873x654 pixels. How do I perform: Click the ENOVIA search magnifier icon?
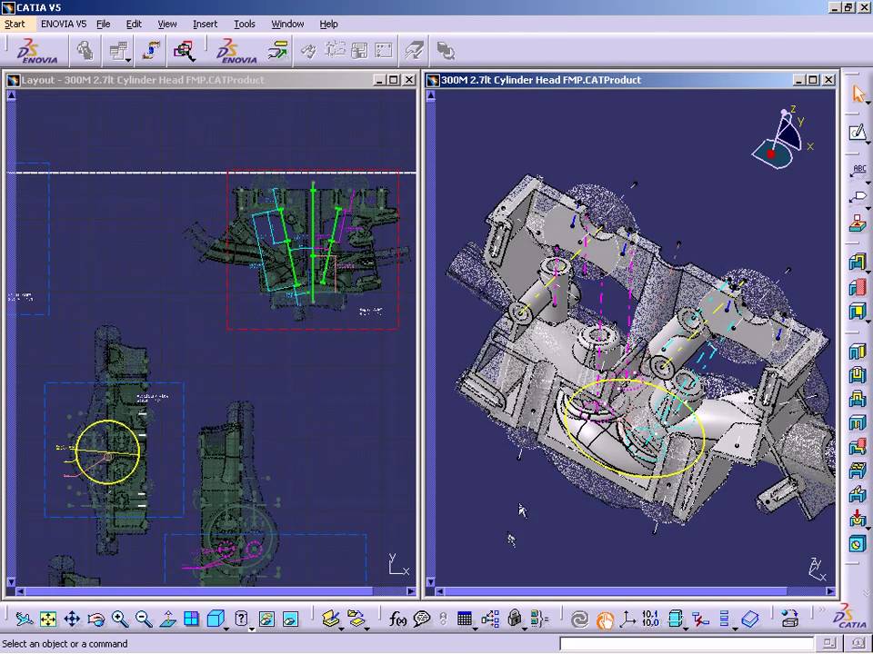pyautogui.click(x=183, y=51)
